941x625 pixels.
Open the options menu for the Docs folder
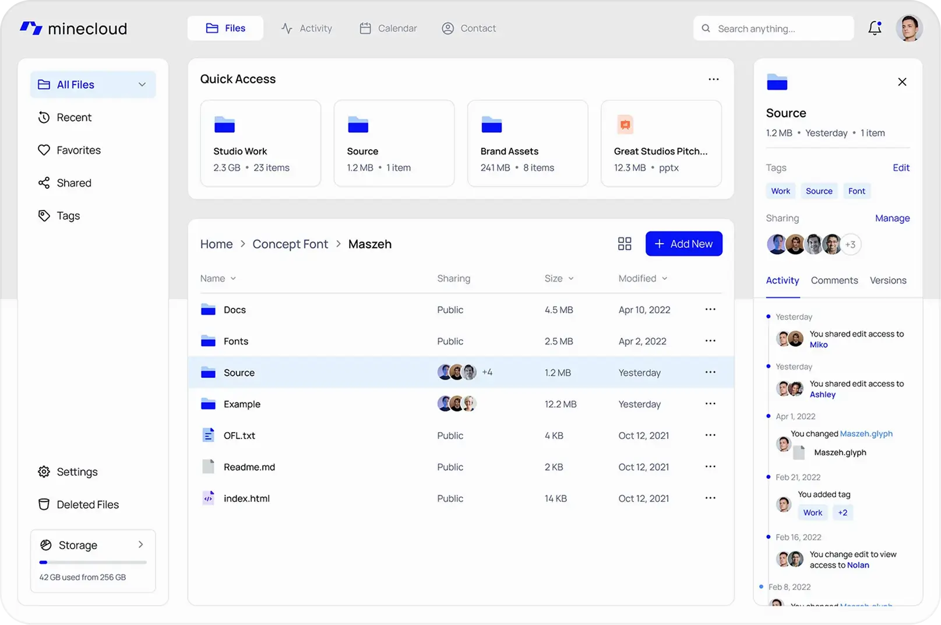[710, 310]
